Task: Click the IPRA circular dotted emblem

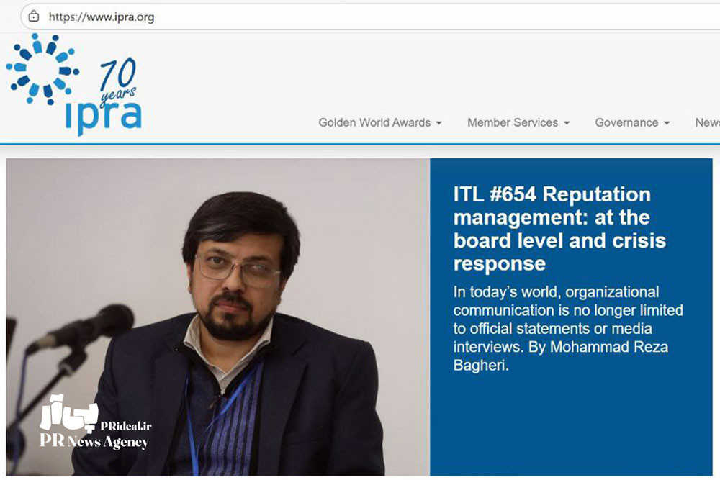Action: pyautogui.click(x=42, y=69)
